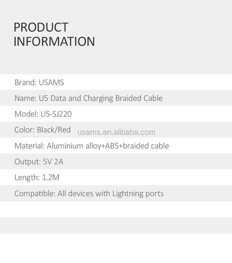232x263 pixels.
Task: Select the 1.2M length value
Action: (x=51, y=178)
